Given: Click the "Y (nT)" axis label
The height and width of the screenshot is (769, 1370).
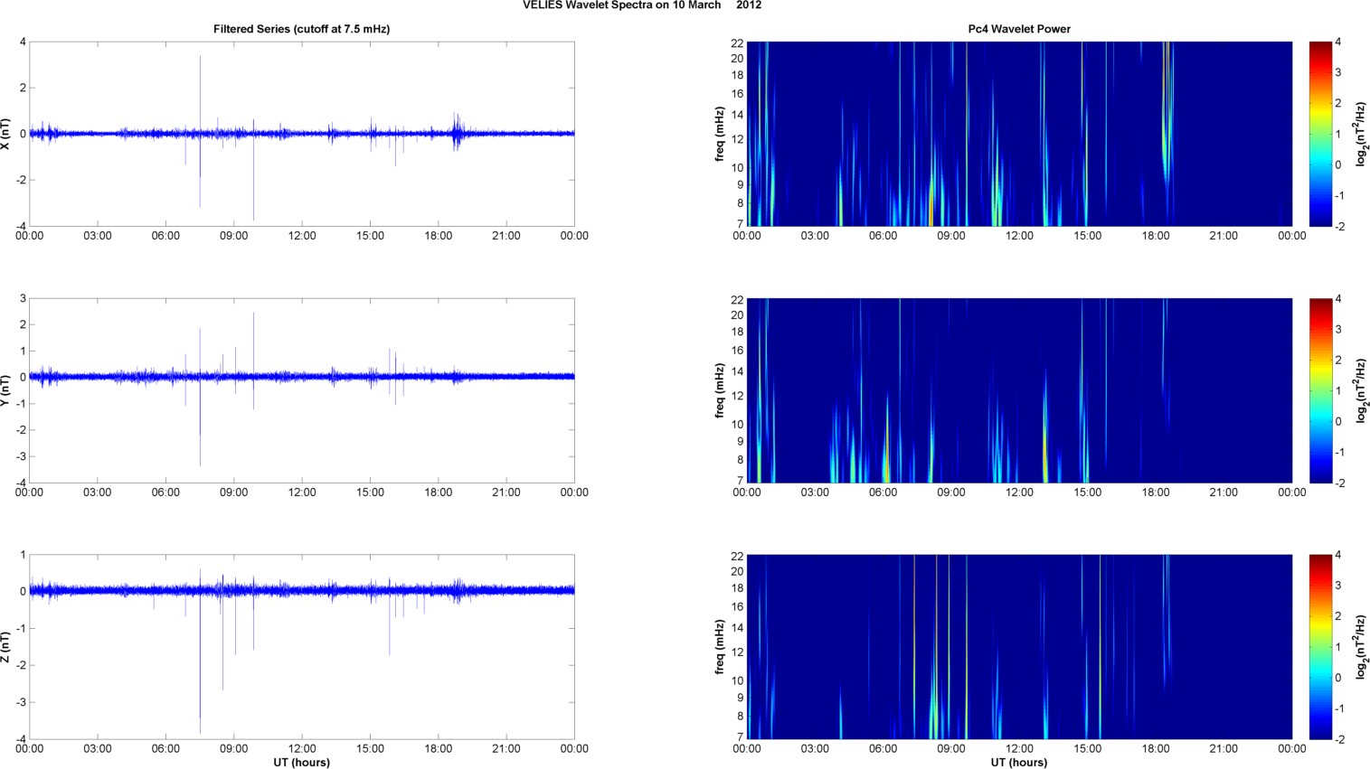Looking at the screenshot, I should pyautogui.click(x=6, y=390).
